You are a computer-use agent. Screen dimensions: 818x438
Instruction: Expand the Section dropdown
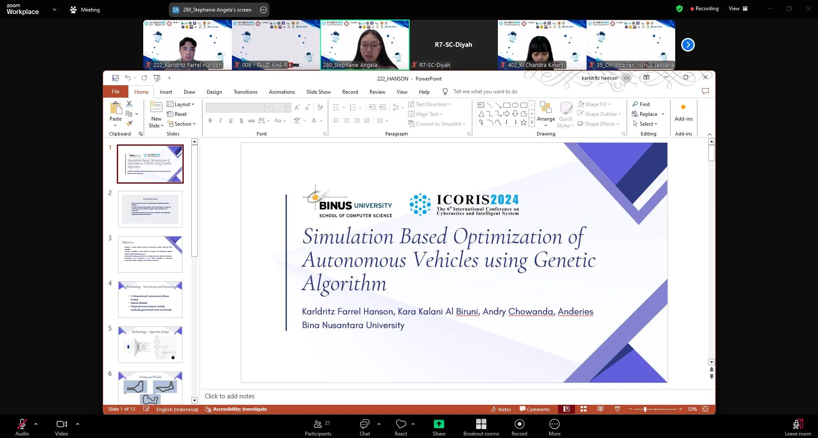pos(182,124)
